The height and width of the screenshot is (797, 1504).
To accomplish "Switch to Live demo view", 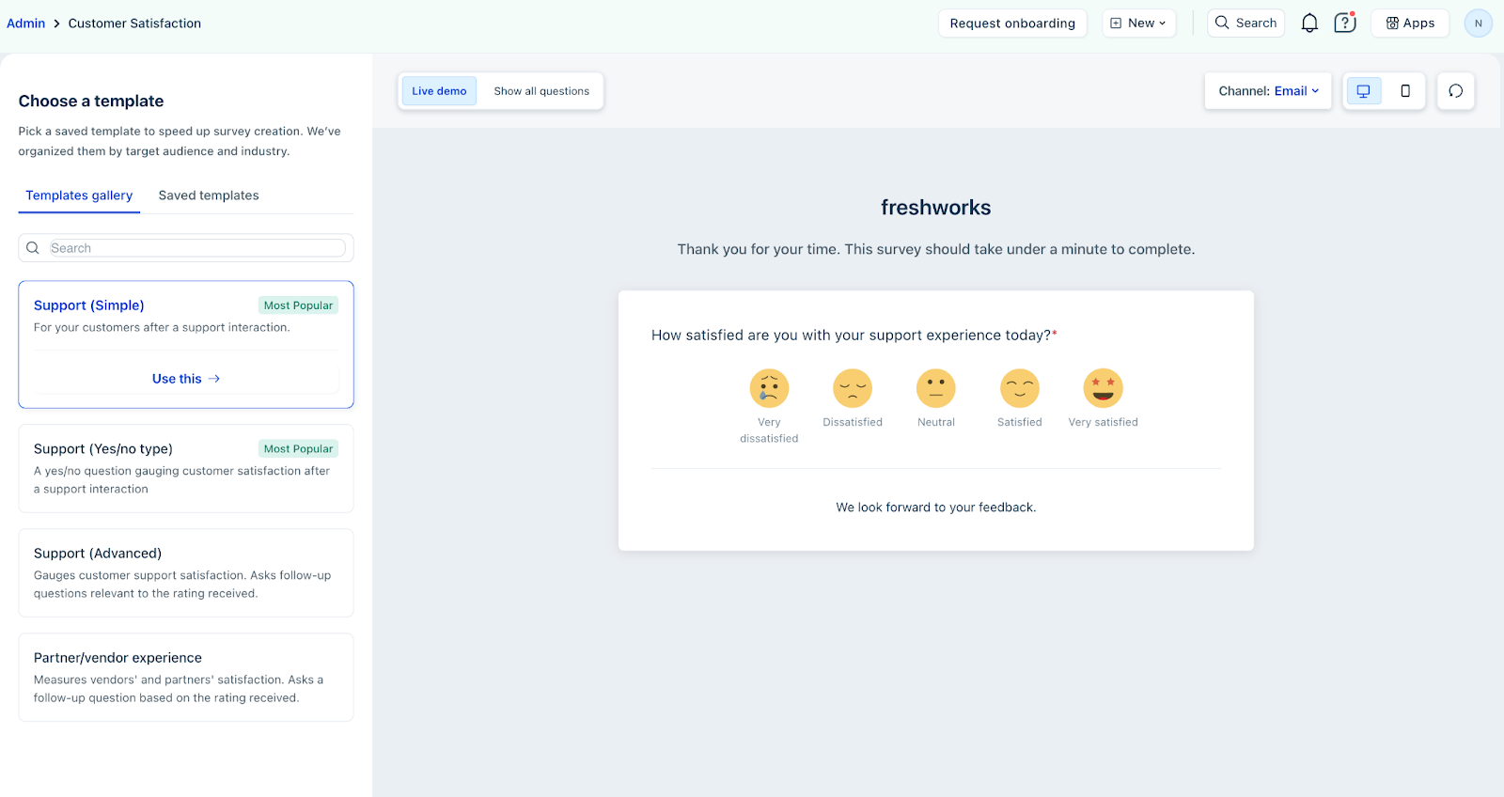I will coord(439,91).
